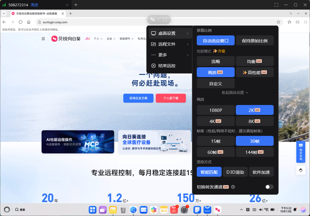This screenshot has height=216, width=310.
Task: Open the 远程文件 remote file menu
Action: [170, 44]
